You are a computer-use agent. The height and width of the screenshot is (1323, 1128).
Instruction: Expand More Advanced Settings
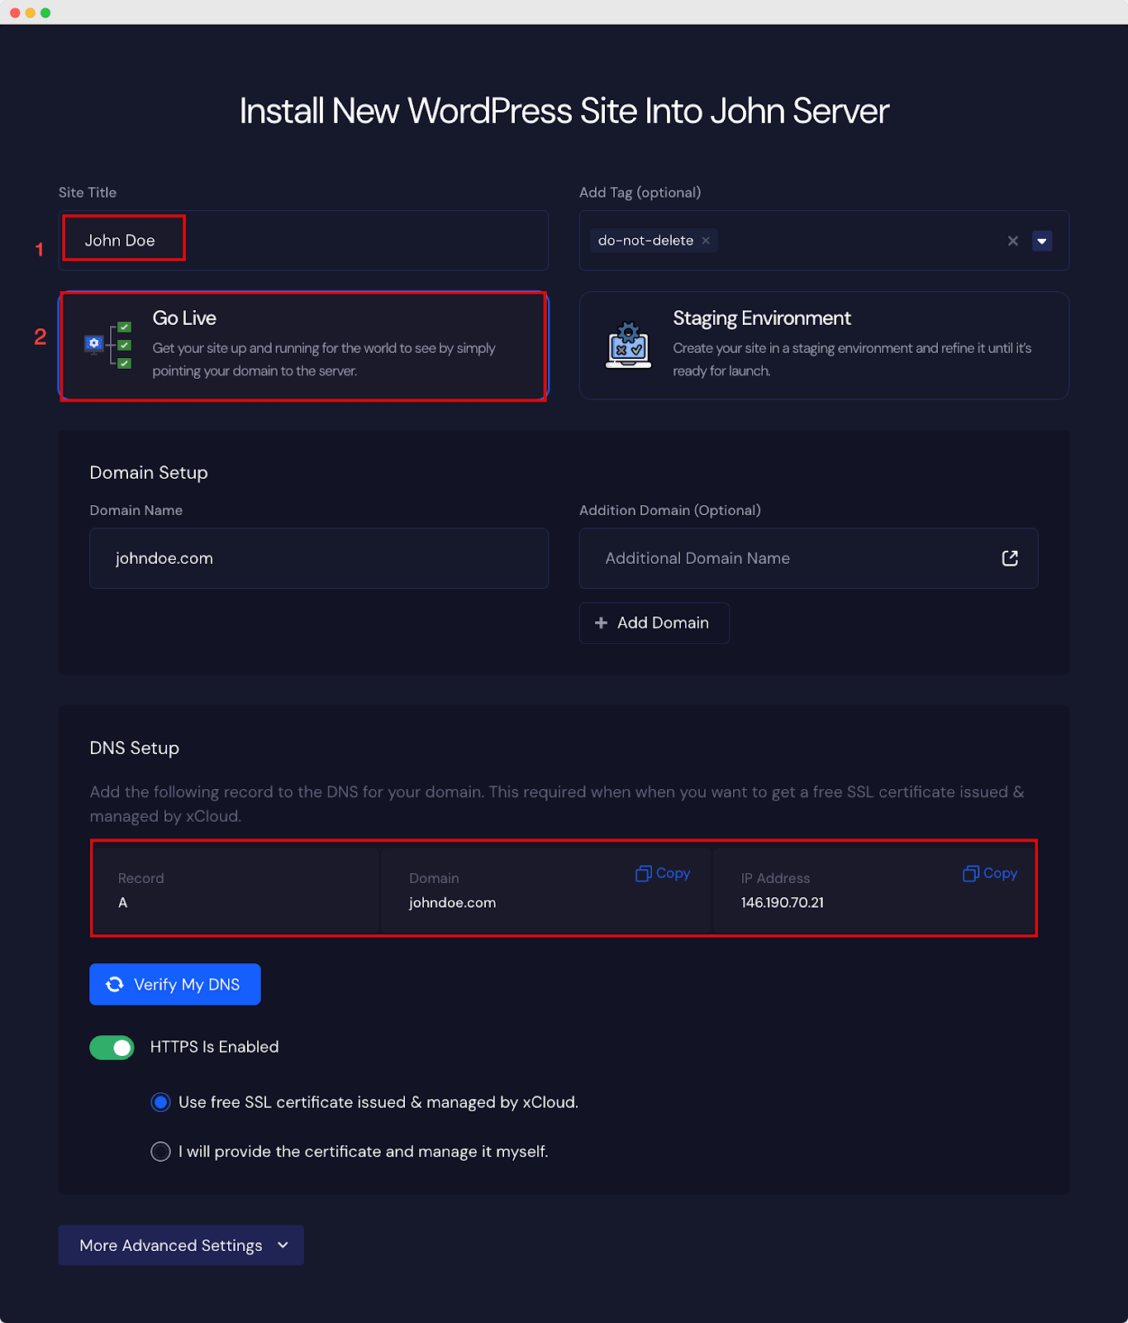[x=171, y=1245]
